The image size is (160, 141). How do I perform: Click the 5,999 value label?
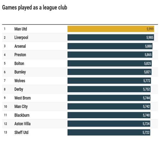coord(150,29)
